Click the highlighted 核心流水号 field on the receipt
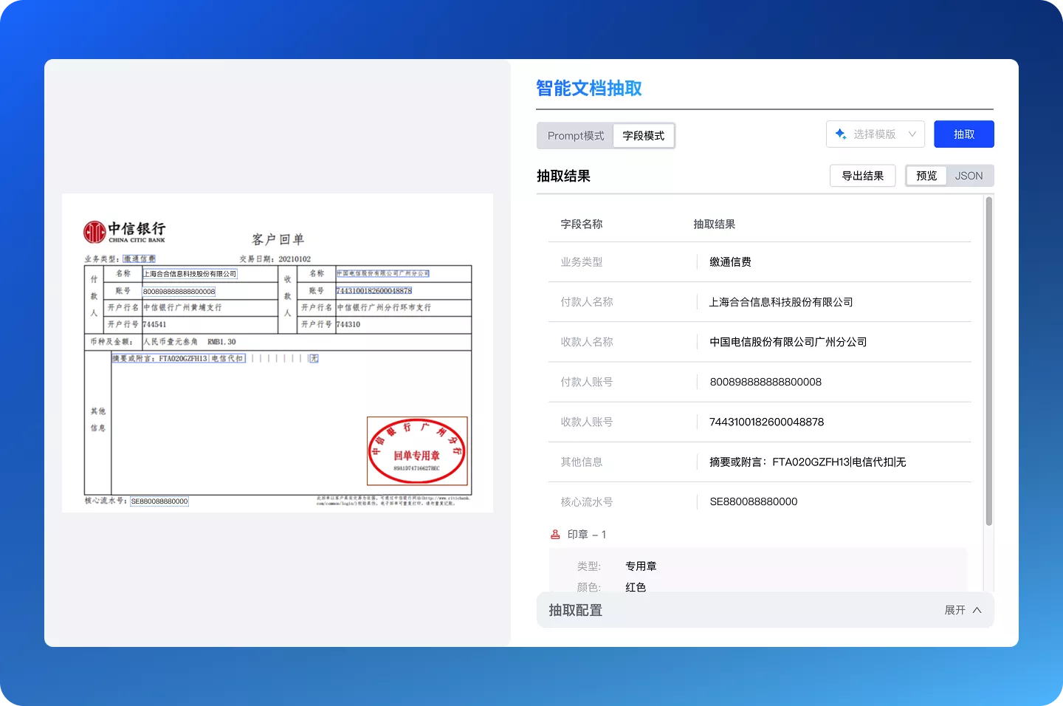The height and width of the screenshot is (706, 1063). pos(159,501)
